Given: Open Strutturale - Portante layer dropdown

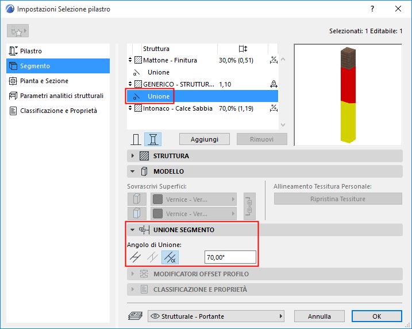Looking at the screenshot, I should 216,316.
